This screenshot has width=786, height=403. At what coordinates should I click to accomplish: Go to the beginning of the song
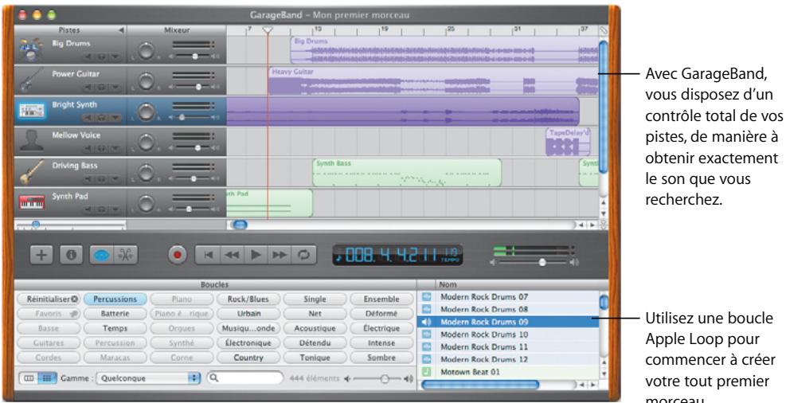click(x=208, y=255)
